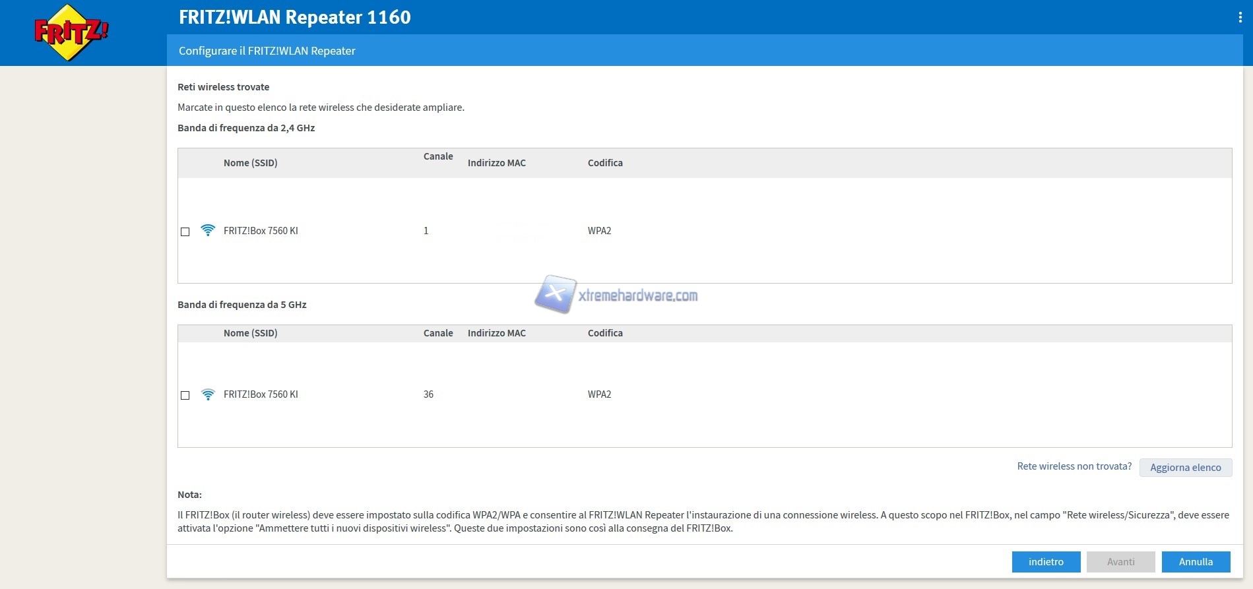Click the Avanti button
Image resolution: width=1253 pixels, height=589 pixels.
[x=1120, y=562]
